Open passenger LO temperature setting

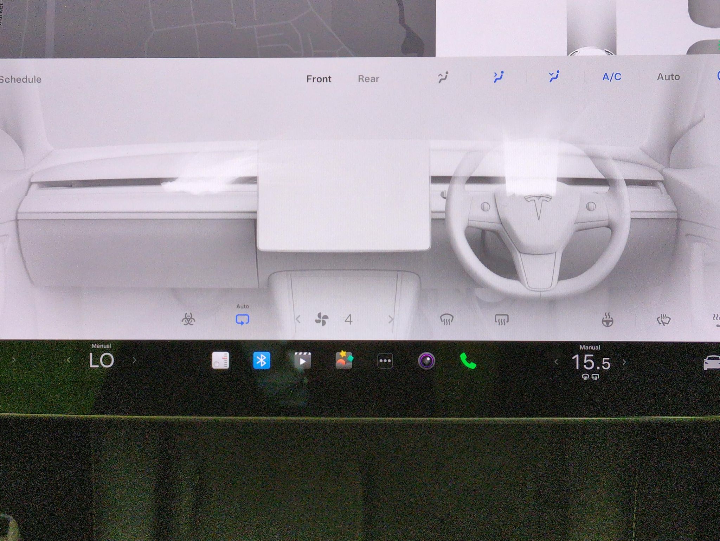click(102, 360)
